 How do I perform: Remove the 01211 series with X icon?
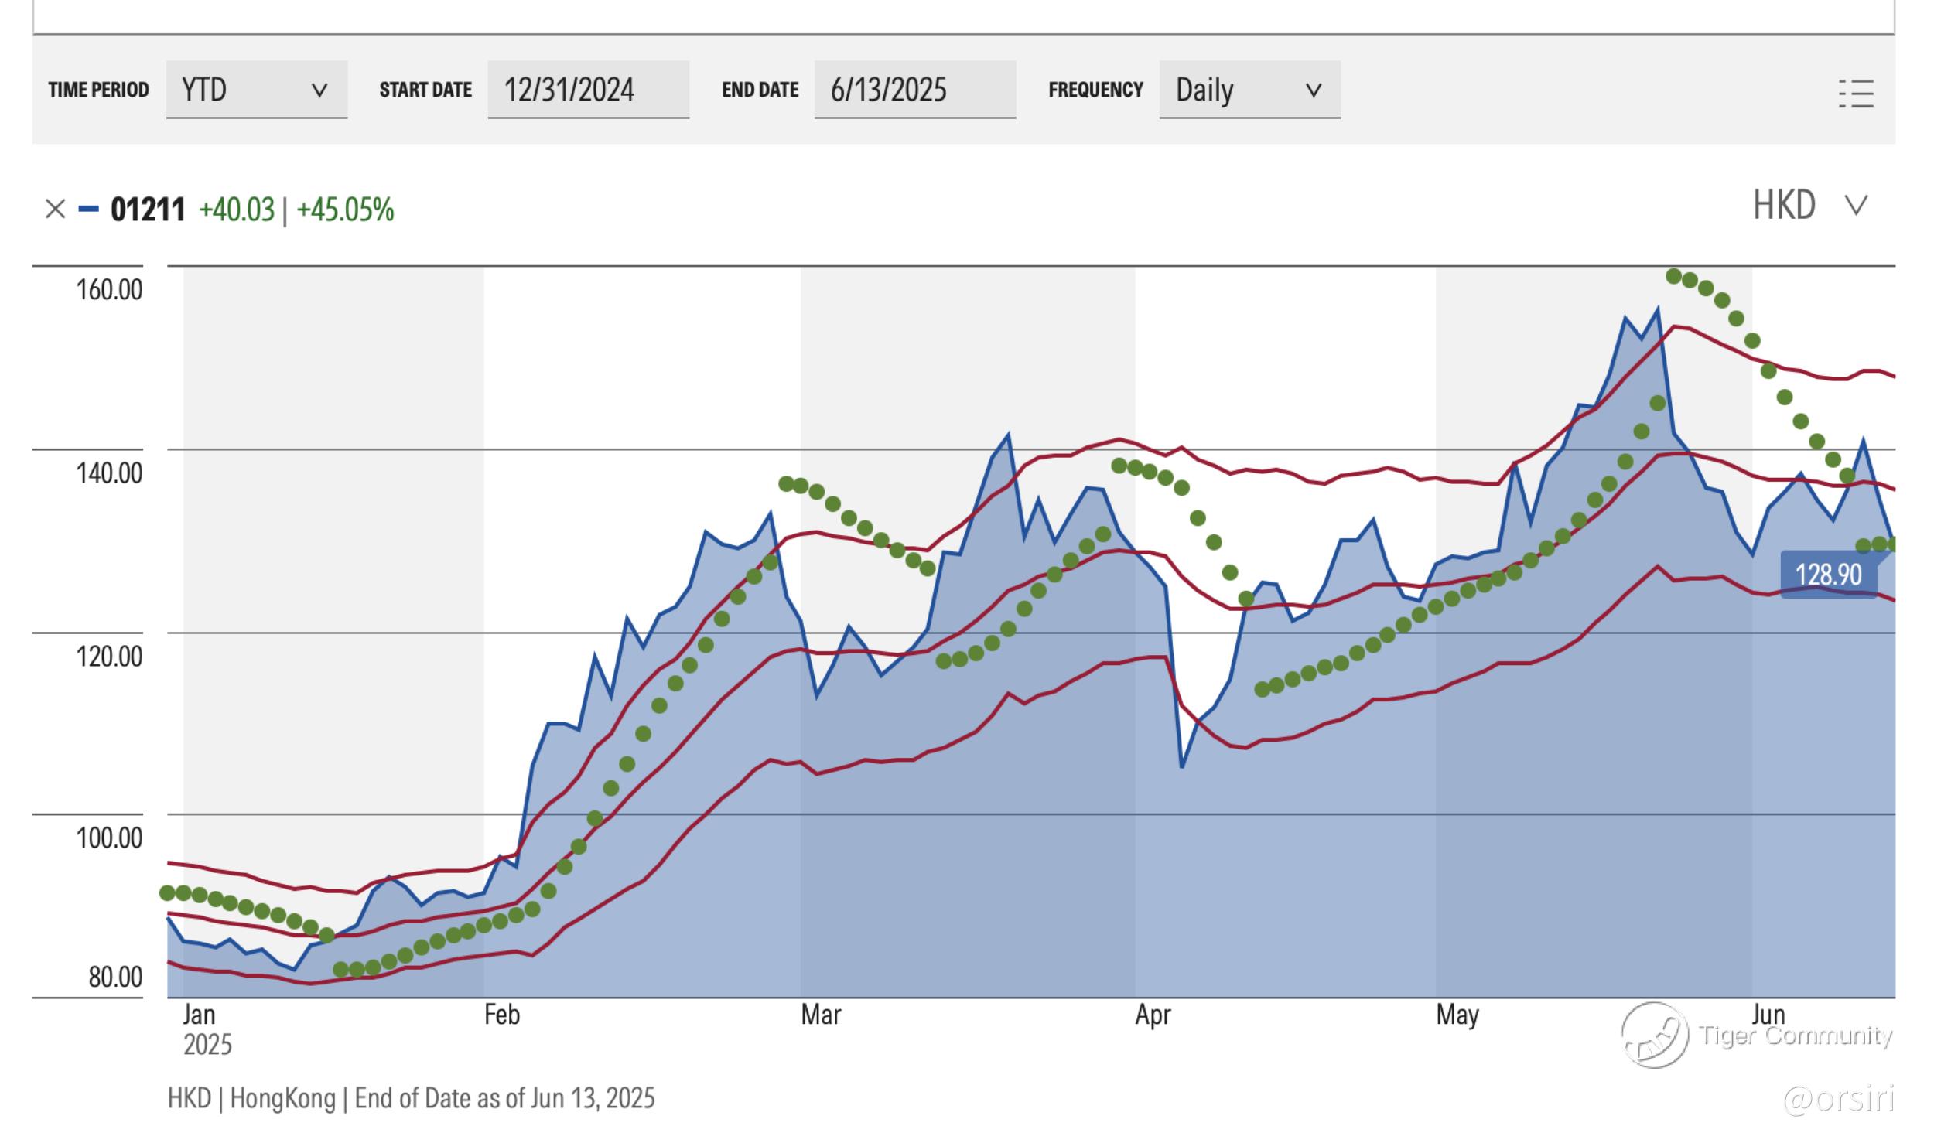[55, 209]
